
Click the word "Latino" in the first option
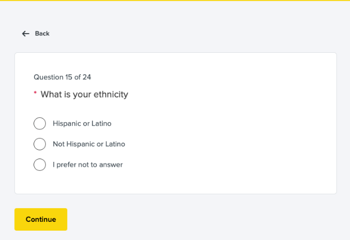(x=101, y=123)
